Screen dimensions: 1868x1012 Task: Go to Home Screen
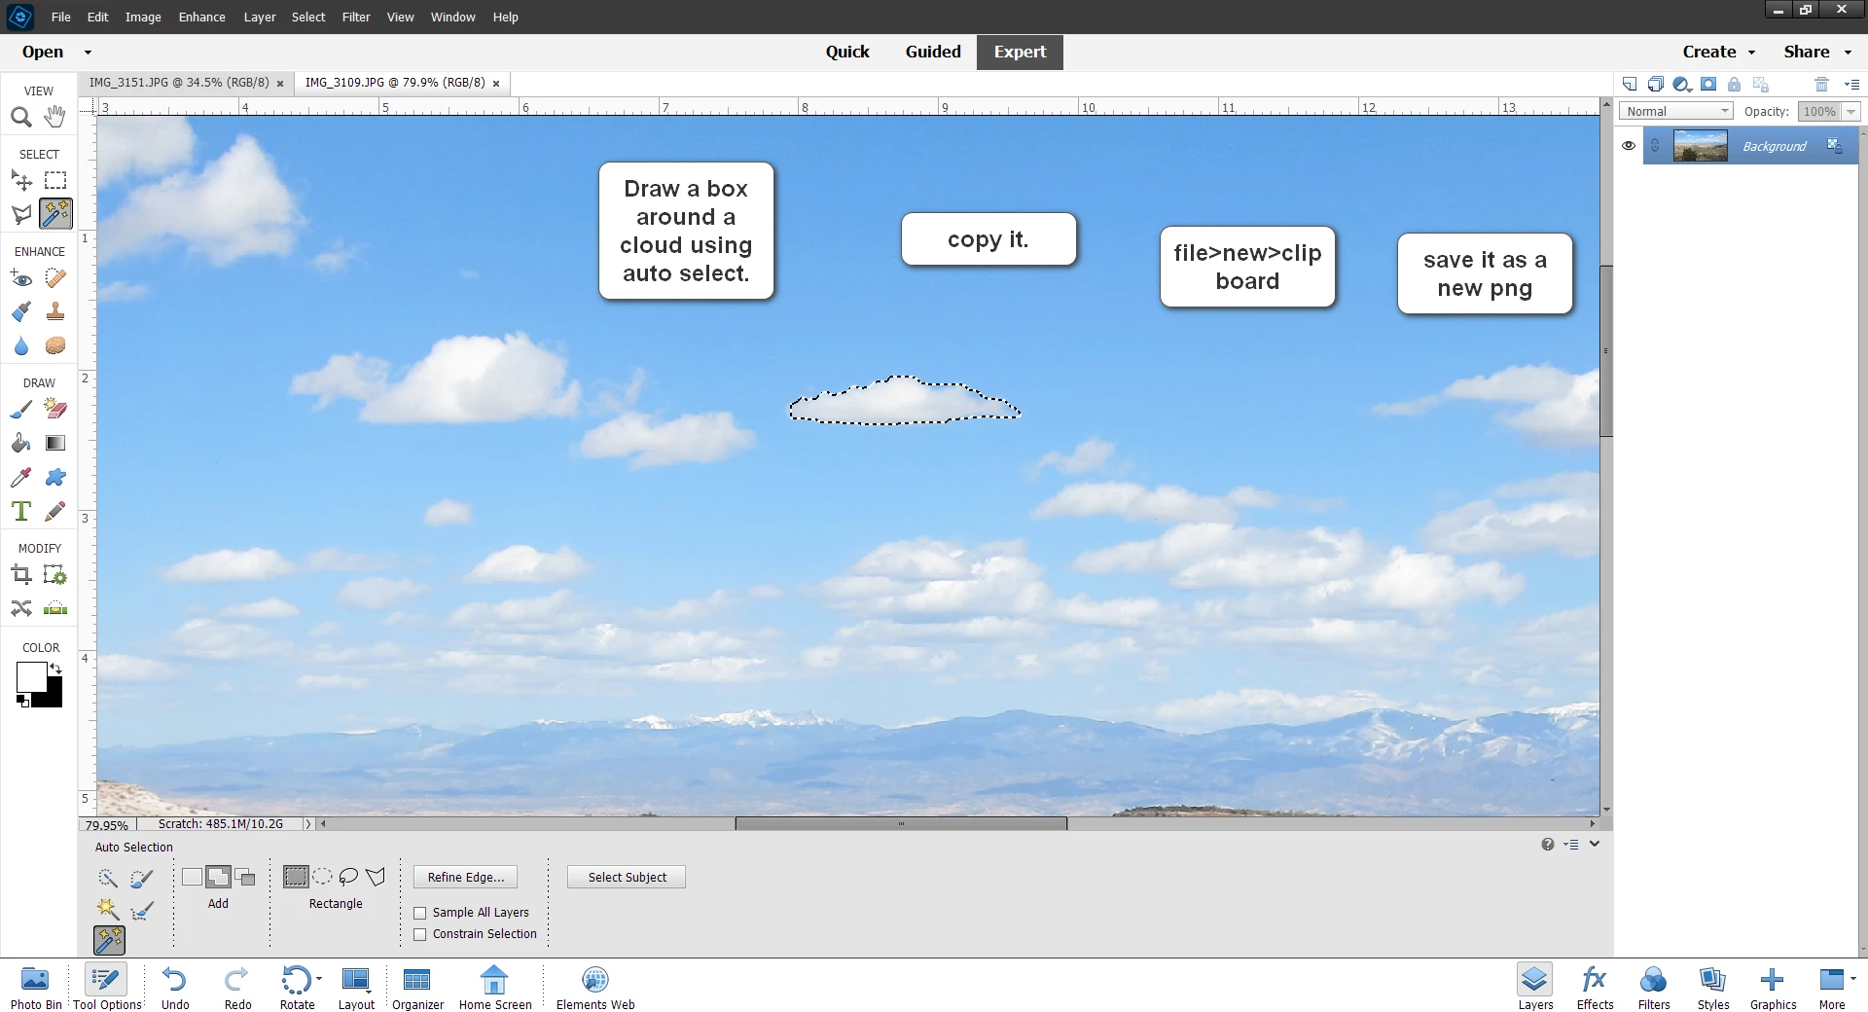(x=495, y=988)
